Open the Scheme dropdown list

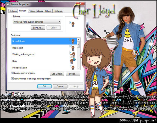(37, 22)
